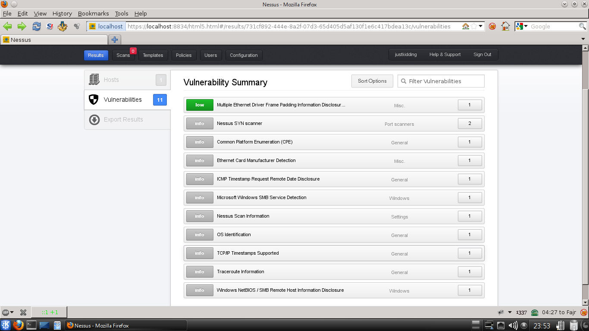Open the Templates tab
Viewport: 589px width, 331px height.
[x=153, y=55]
